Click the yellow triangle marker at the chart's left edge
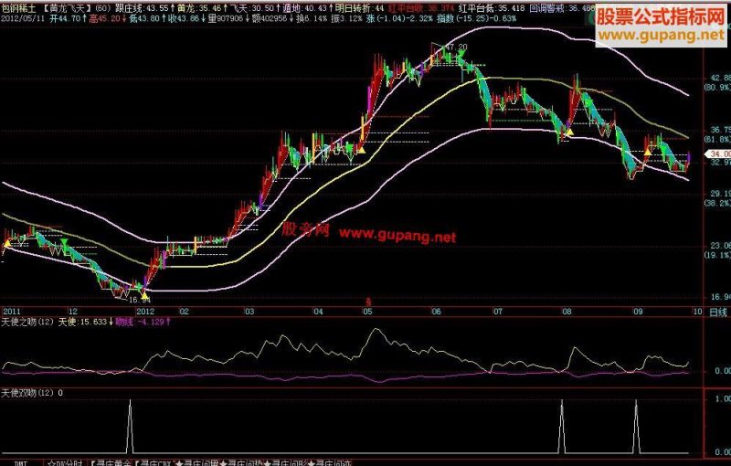This screenshot has width=731, height=466. pyautogui.click(x=7, y=243)
